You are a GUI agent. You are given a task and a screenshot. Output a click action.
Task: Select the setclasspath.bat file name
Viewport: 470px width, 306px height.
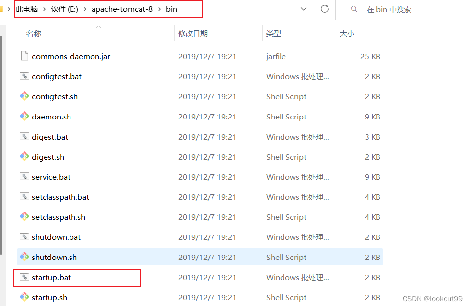60,197
